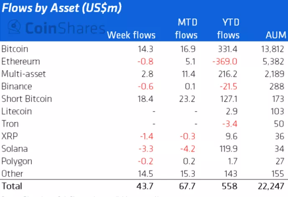Viewport: 288px width, 197px height.
Task: Click the Litecoin row label
Action: (x=17, y=112)
